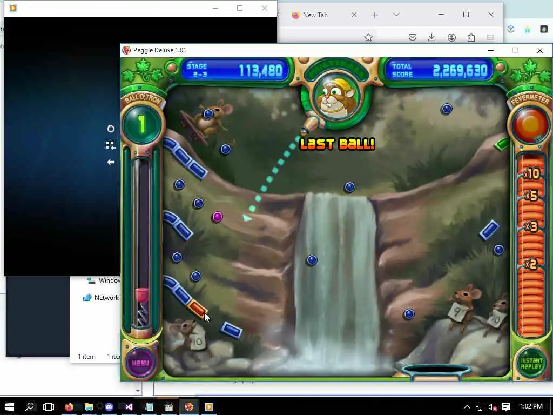Open Task View on the taskbar
This screenshot has width=553, height=415.
(x=49, y=407)
